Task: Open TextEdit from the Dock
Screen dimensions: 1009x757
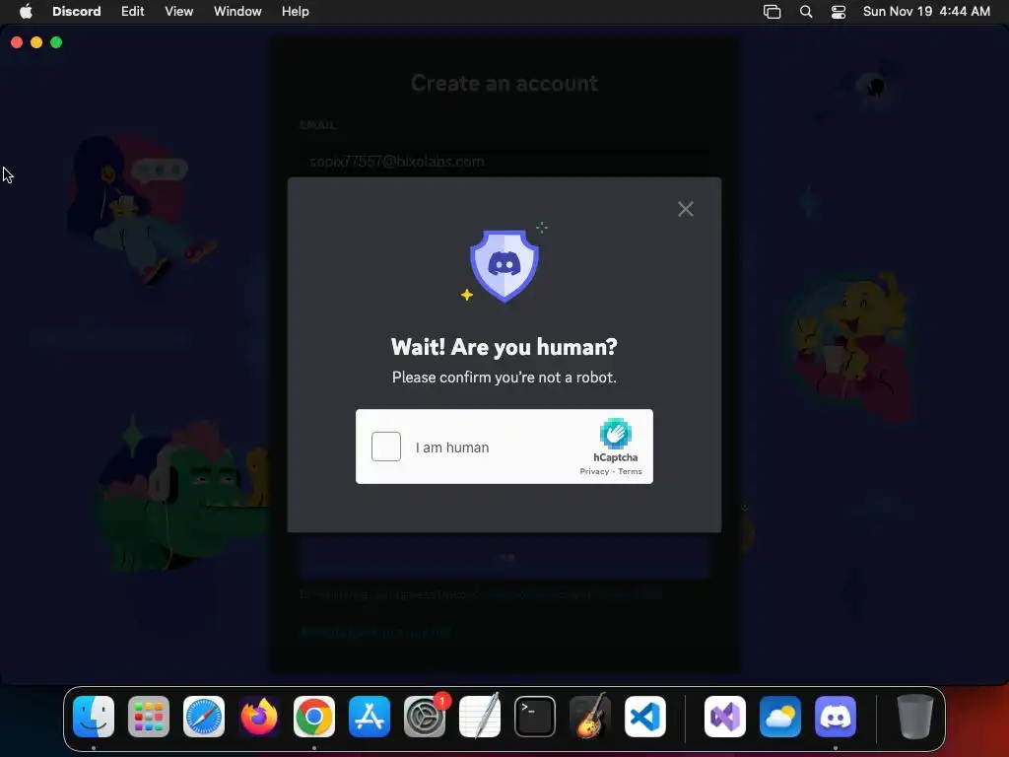Action: (480, 717)
